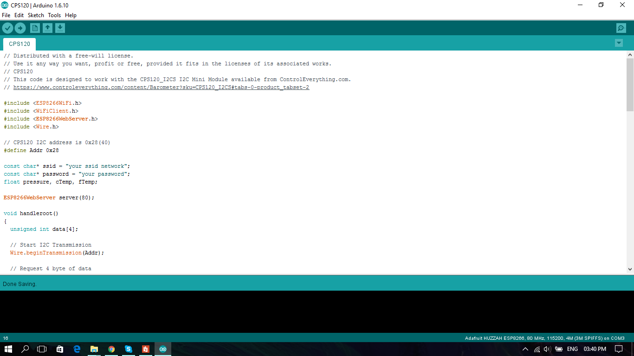The image size is (634, 356).
Task: Save sketch using the Save icon
Action: coord(60,28)
